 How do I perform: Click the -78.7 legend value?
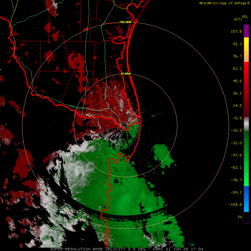(236, 180)
